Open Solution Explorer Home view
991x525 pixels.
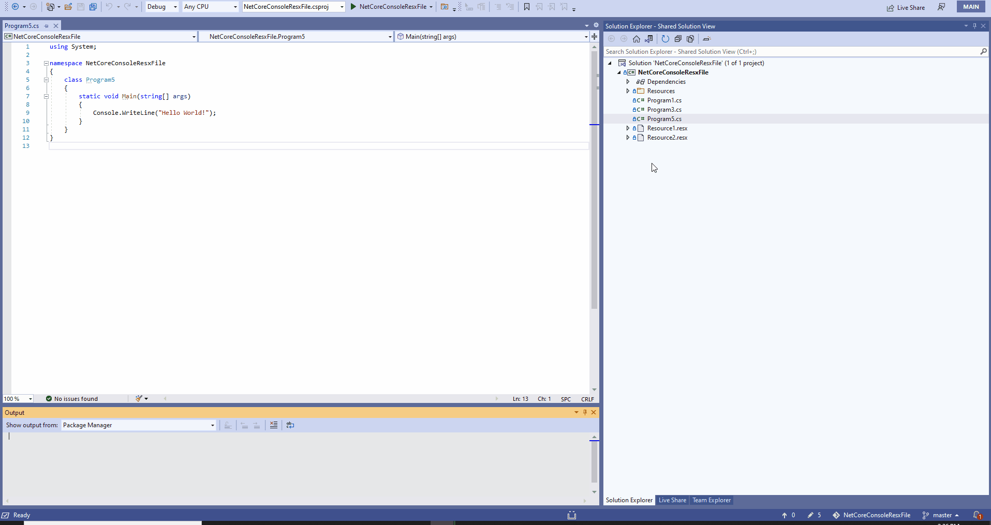tap(637, 38)
